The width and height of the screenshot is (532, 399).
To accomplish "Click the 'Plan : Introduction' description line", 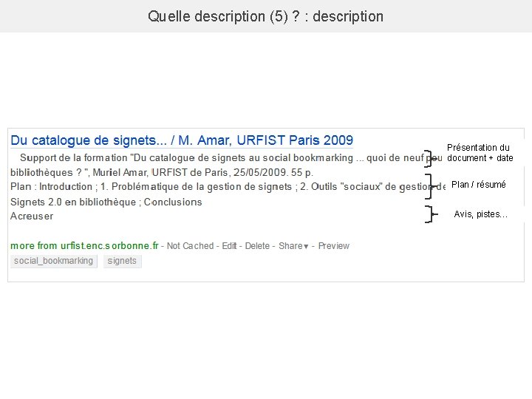I will pos(228,187).
